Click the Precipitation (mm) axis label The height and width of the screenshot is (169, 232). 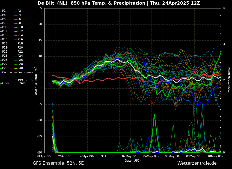tap(229, 81)
